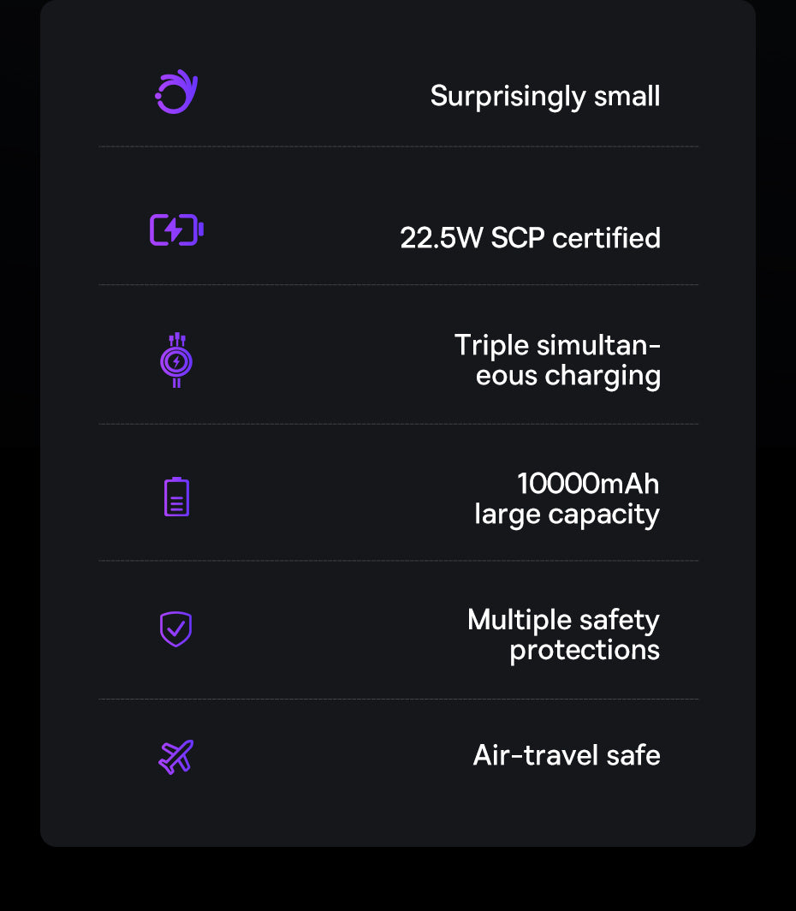
Task: Click the divider line below "Surprisingly small"
Action: (x=398, y=146)
